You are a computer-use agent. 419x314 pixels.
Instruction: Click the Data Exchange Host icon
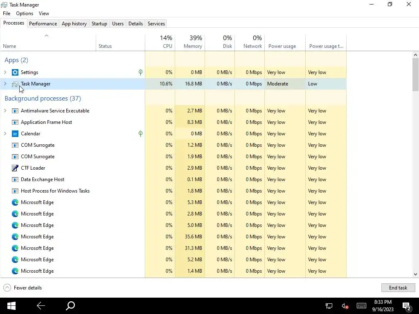pos(15,179)
